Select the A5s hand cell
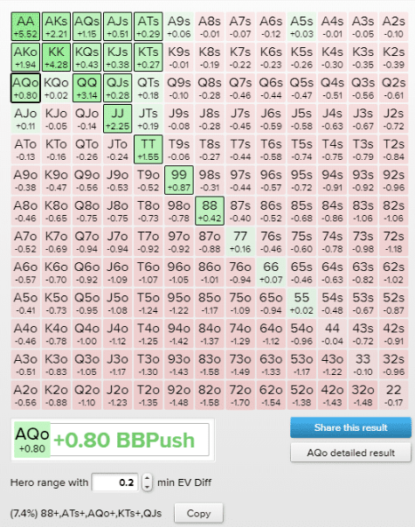This screenshot has width=415, height=527. (x=301, y=26)
